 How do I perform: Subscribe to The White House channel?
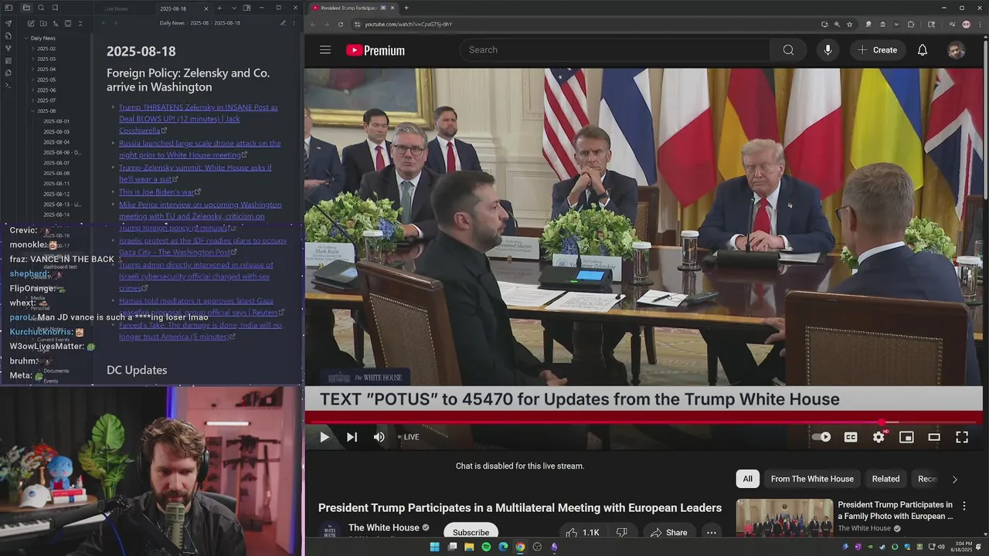click(471, 533)
